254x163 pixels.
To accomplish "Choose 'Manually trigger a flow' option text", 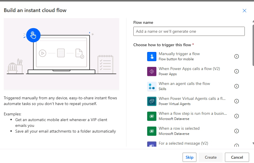I will click(x=179, y=54).
